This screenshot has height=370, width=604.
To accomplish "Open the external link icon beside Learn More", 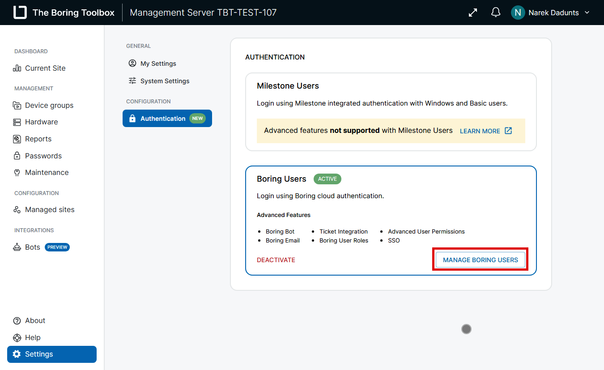I will tap(508, 131).
